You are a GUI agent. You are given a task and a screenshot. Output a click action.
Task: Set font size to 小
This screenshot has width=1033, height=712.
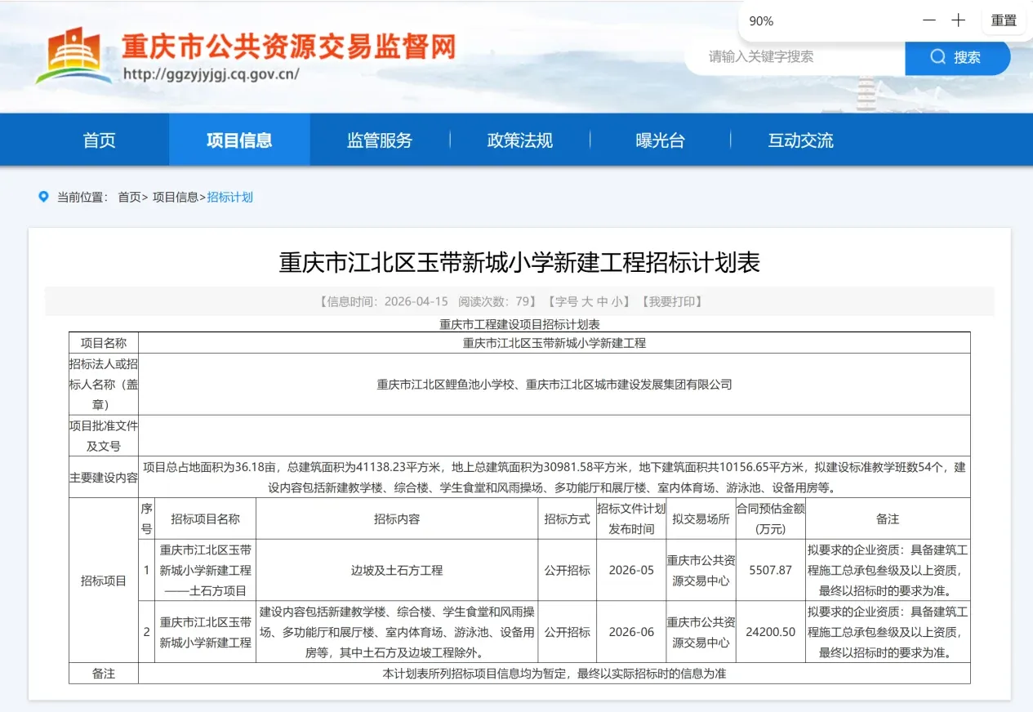tap(617, 301)
